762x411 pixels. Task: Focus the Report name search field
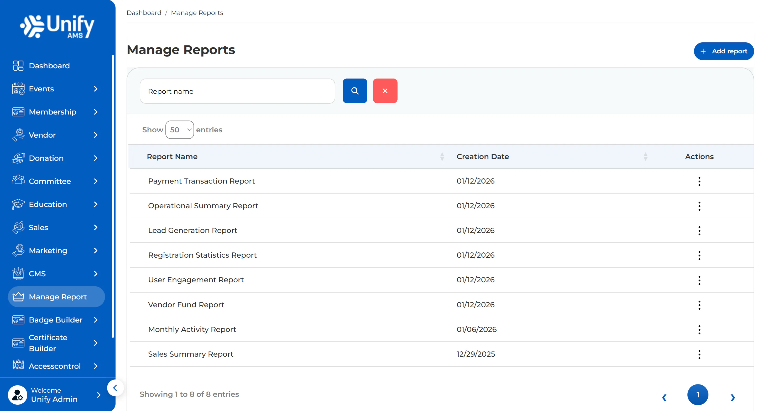tap(237, 91)
